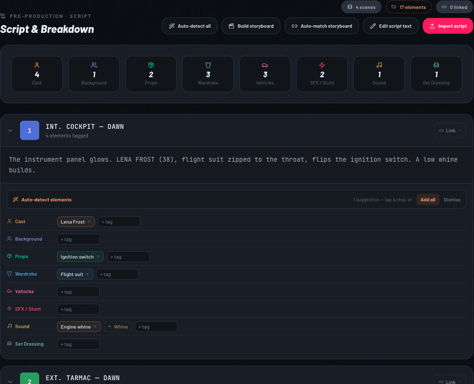Click the Script & Breakdown title
Screen dimensions: 474x384
tap(47, 29)
